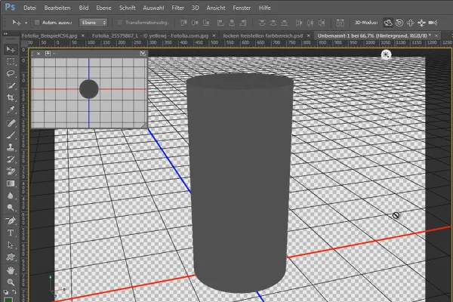Activate the 3D slide object mode
Viewport: 453px width, 302px height.
[421, 23]
